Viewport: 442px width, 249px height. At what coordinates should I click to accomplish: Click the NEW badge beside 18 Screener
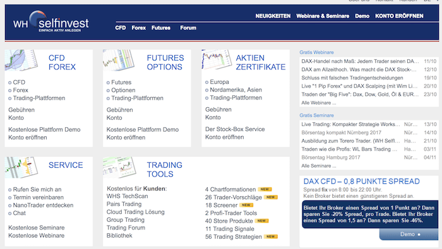pyautogui.click(x=246, y=205)
